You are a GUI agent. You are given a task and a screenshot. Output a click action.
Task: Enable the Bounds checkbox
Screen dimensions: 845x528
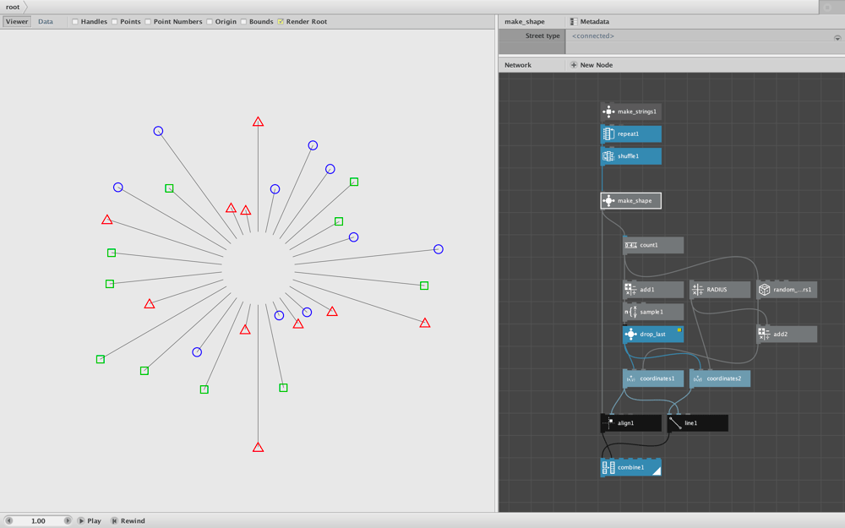(x=243, y=22)
